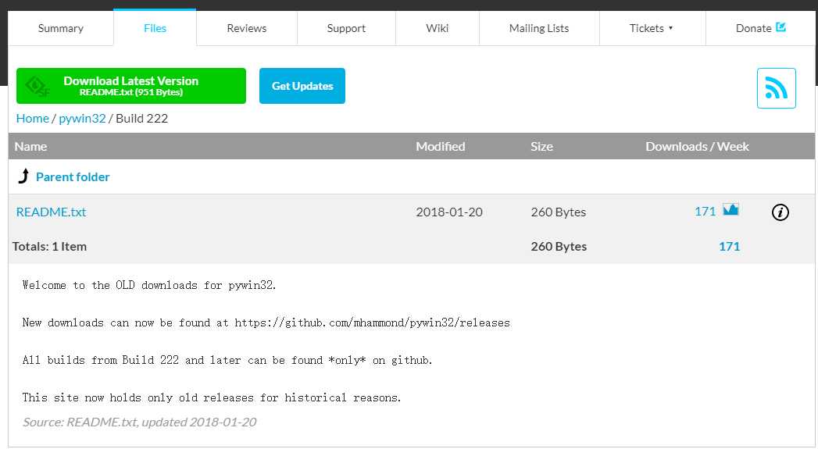Sort by Downloads / Week column header

697,147
